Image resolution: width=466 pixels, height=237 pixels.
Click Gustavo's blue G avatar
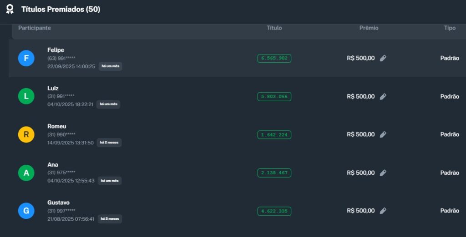[x=26, y=211]
